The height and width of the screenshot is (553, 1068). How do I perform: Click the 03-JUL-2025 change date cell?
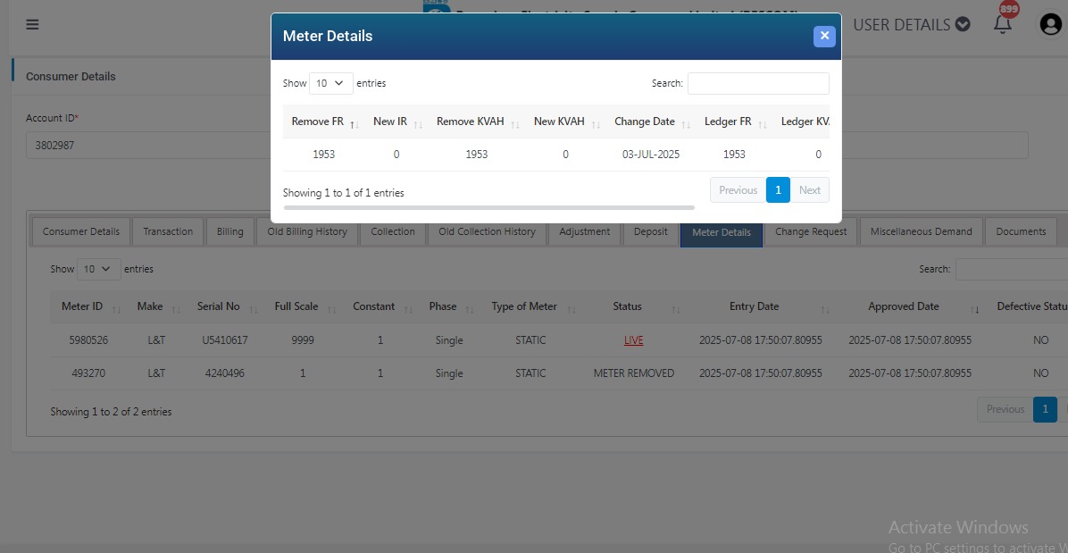(x=651, y=155)
